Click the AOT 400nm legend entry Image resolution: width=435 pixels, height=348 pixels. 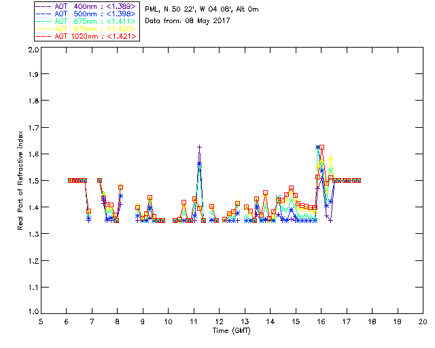pyautogui.click(x=86, y=6)
